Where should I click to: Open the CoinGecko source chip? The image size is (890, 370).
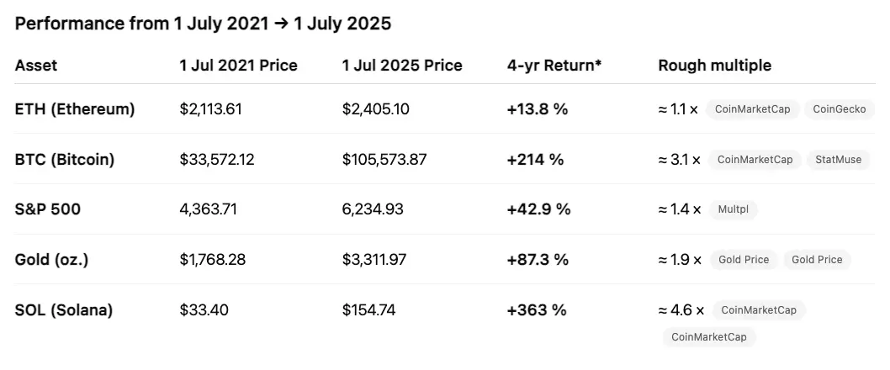tap(840, 109)
